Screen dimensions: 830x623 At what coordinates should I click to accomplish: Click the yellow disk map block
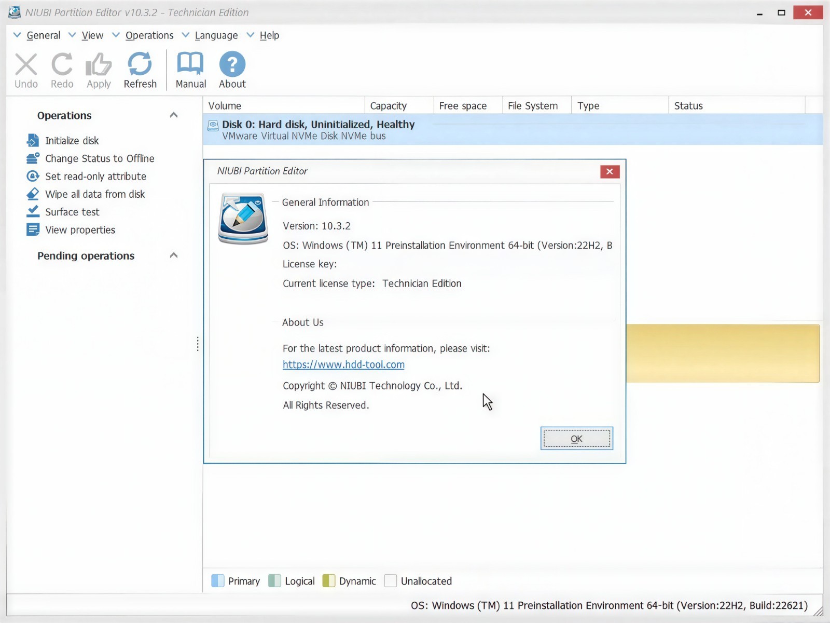click(x=723, y=354)
